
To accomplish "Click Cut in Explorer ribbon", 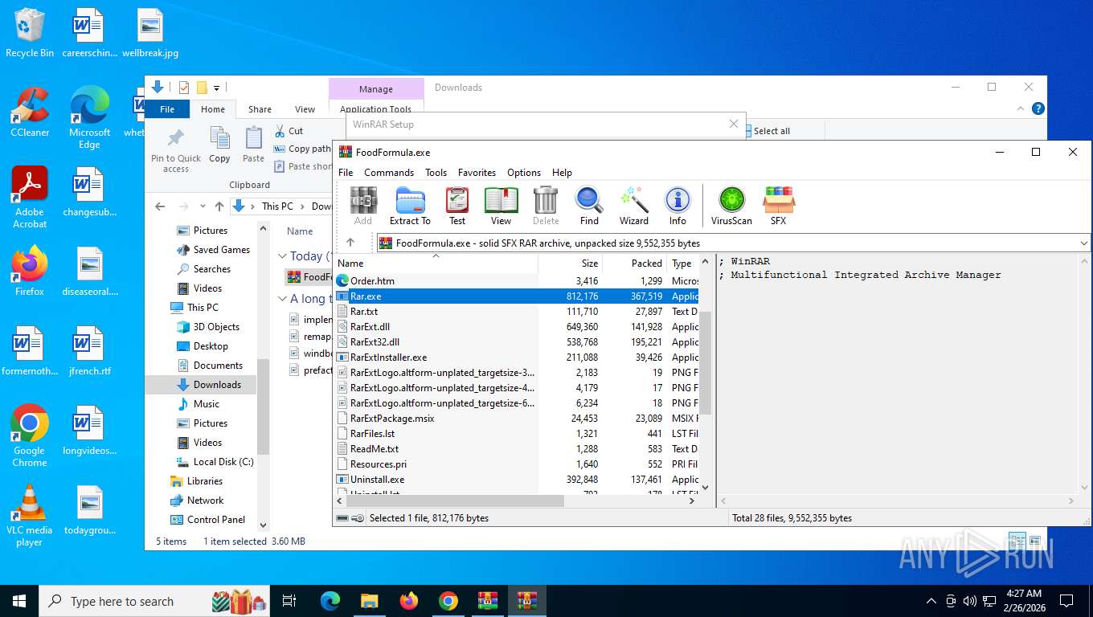I will pos(289,131).
